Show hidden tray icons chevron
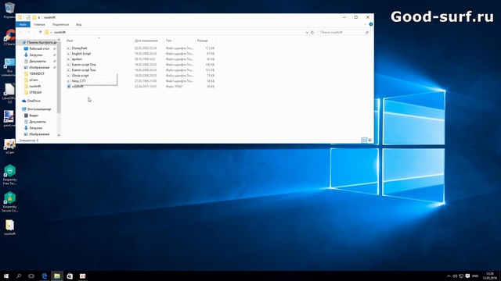501x281 pixels. point(449,276)
